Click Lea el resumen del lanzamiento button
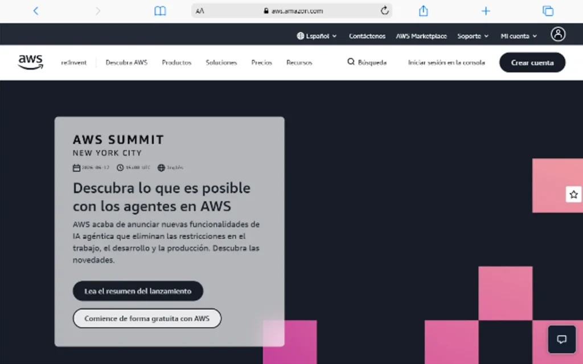The height and width of the screenshot is (364, 583). (x=138, y=291)
